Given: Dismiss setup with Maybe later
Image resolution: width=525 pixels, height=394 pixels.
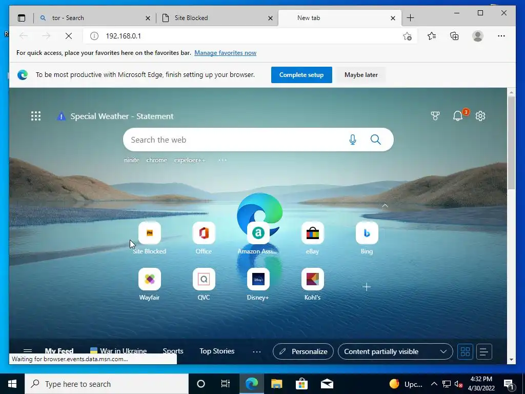Looking at the screenshot, I should pos(361,75).
